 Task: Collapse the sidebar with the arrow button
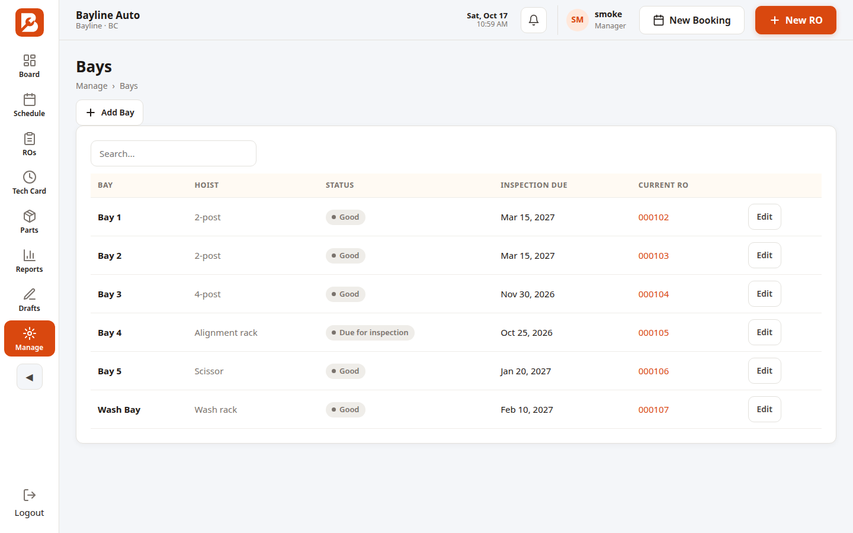click(x=30, y=377)
